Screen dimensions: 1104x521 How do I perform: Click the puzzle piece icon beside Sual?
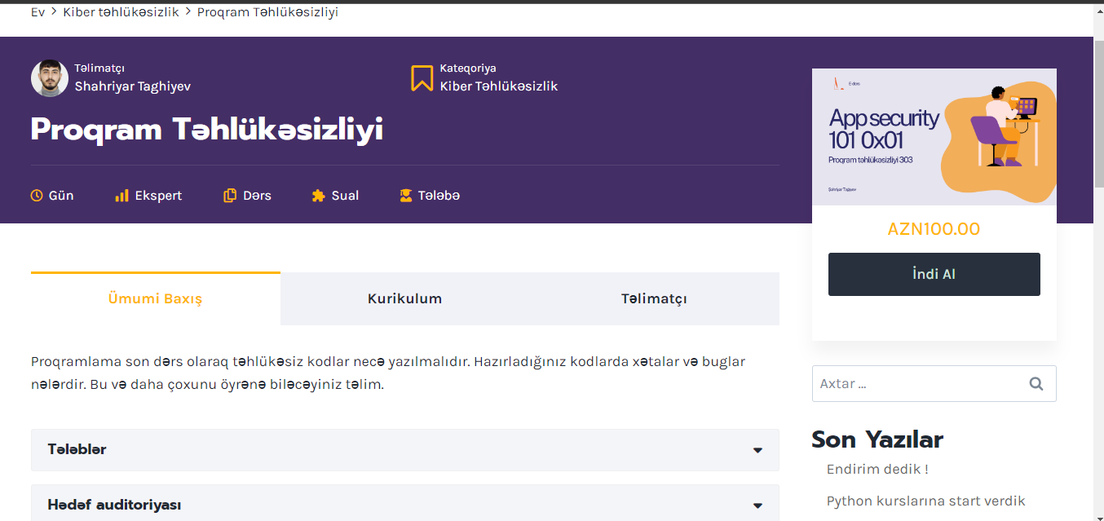[x=319, y=196]
